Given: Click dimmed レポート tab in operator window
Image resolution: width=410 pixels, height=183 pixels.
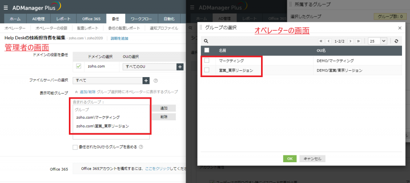Looking at the screenshot, I should click(249, 19).
